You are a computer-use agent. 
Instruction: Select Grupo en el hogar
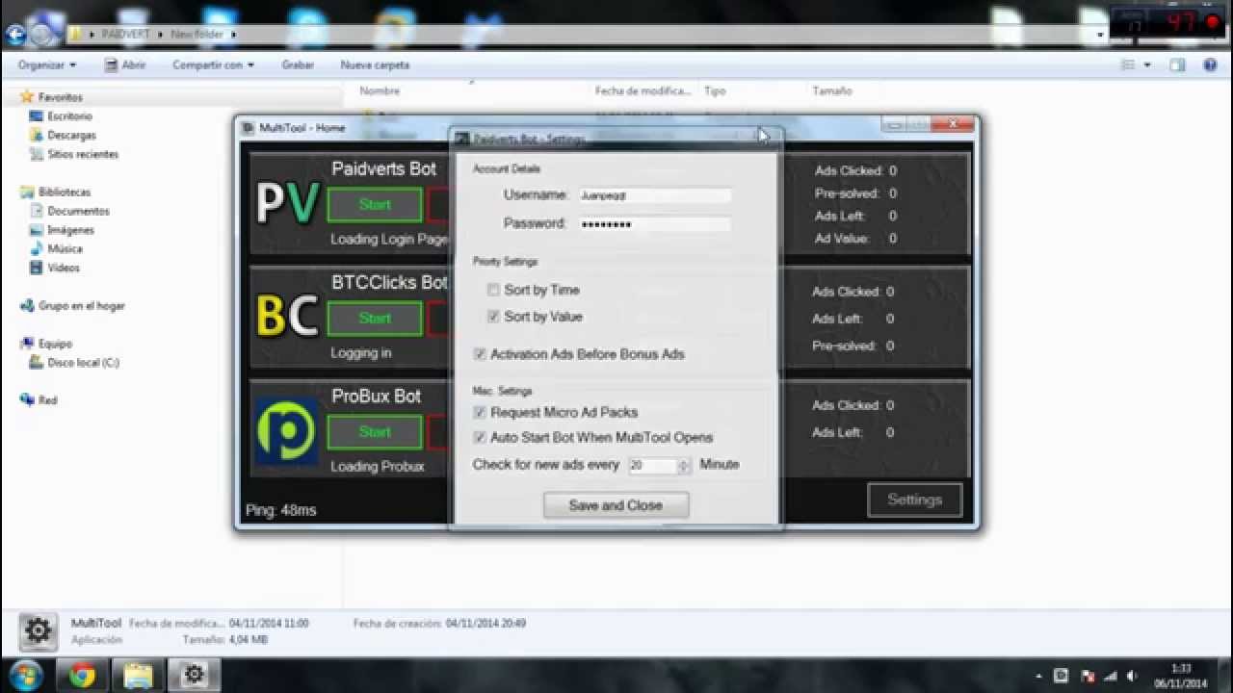(x=81, y=305)
